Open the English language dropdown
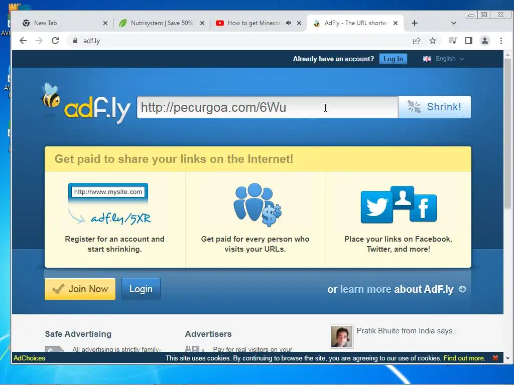 pos(449,59)
